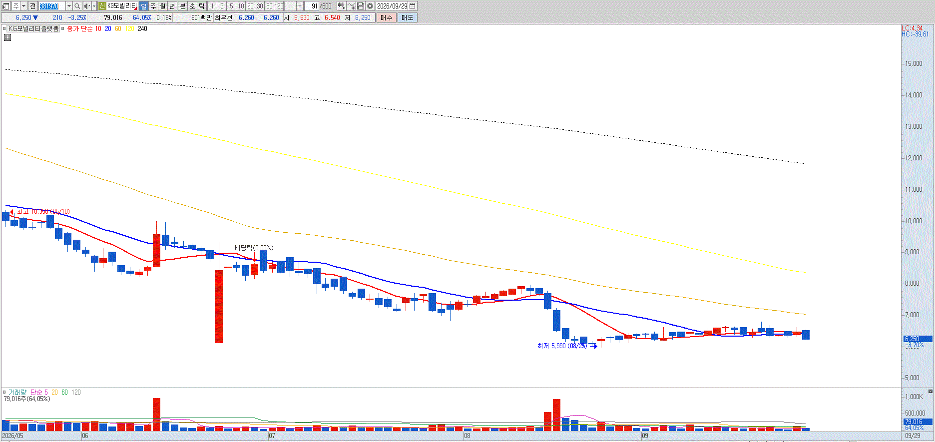Open the stock search magnifier
Viewport: 935px width, 442px height.
[x=77, y=6]
